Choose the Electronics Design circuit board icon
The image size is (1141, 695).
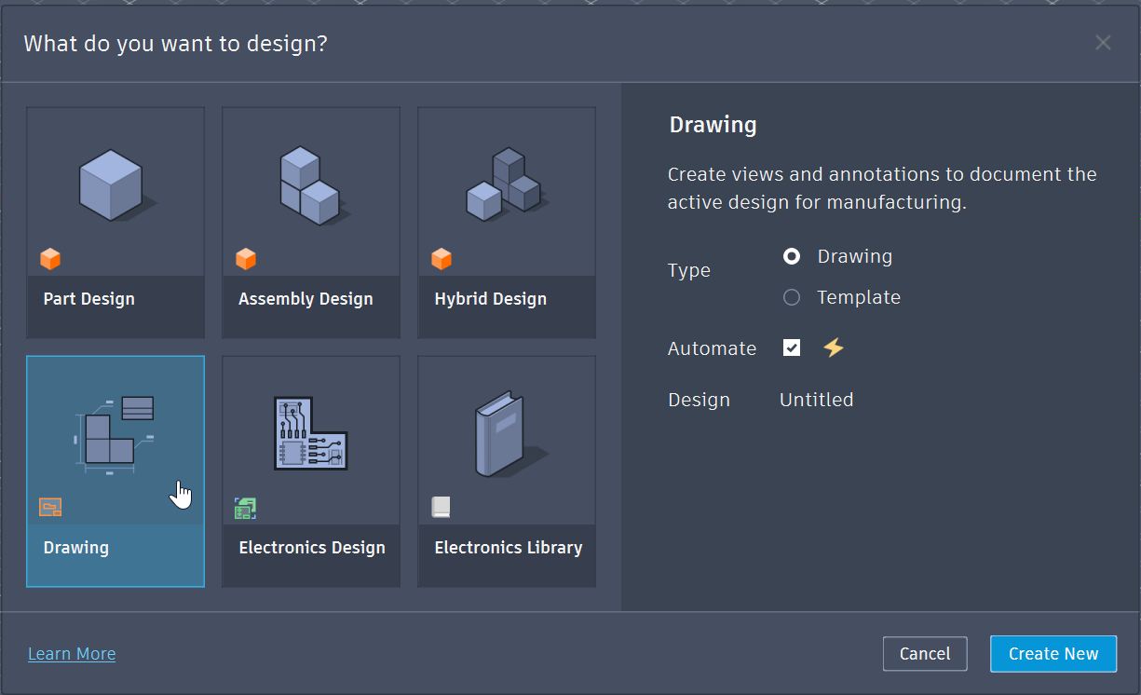click(310, 432)
